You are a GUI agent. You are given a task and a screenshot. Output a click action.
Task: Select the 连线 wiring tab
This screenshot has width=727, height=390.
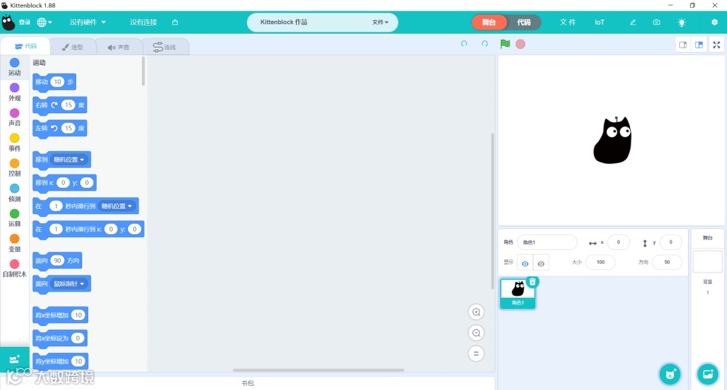point(165,47)
